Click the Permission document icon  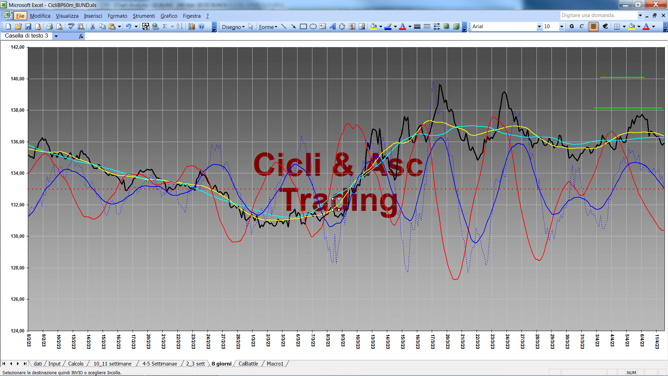pos(38,26)
